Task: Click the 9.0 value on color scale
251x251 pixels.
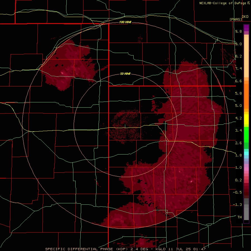Action: [x=238, y=44]
